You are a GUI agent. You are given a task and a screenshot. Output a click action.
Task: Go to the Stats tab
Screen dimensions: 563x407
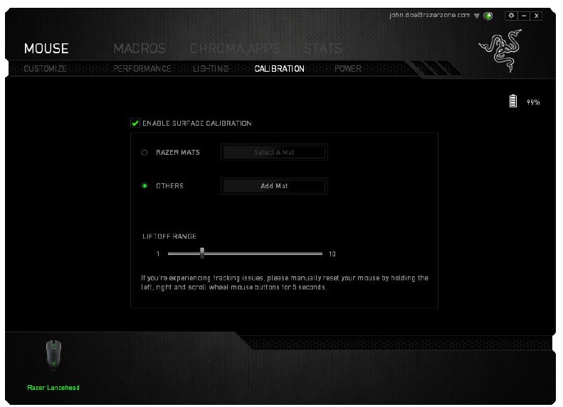(x=323, y=48)
